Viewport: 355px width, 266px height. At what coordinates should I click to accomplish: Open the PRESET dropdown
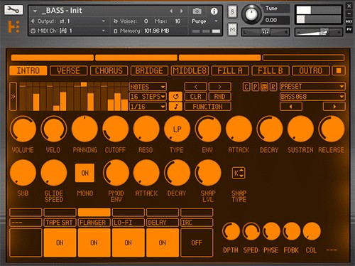[312, 87]
